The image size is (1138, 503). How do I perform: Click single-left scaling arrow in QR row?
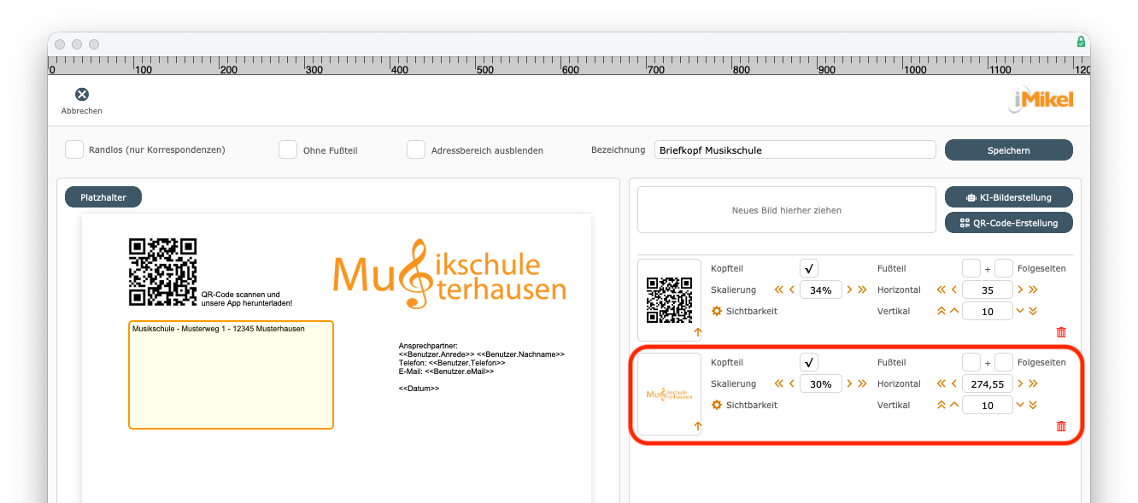[x=792, y=290]
